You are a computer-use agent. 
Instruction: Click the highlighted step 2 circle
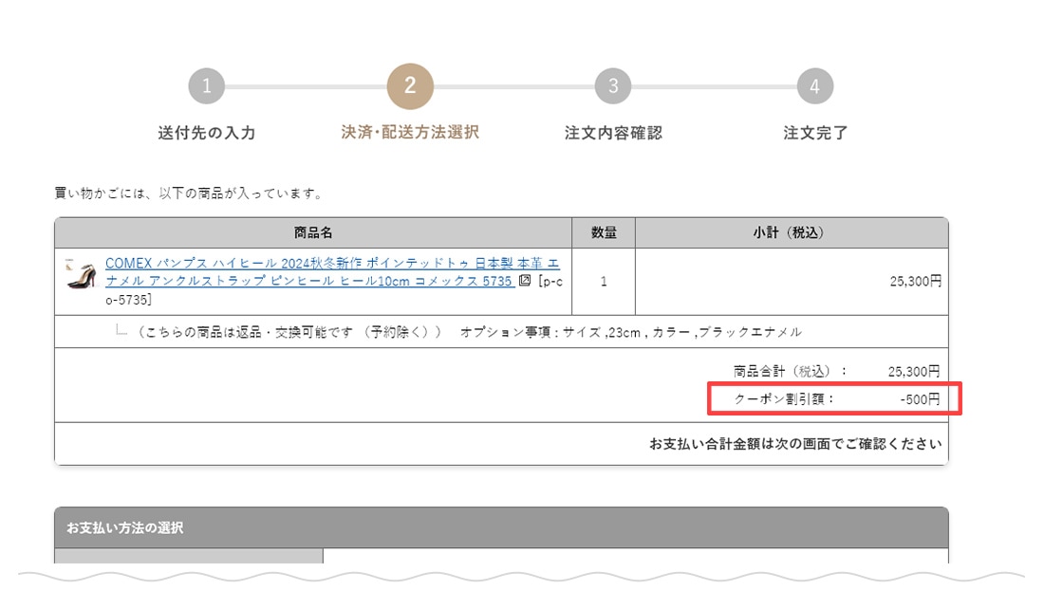click(410, 87)
